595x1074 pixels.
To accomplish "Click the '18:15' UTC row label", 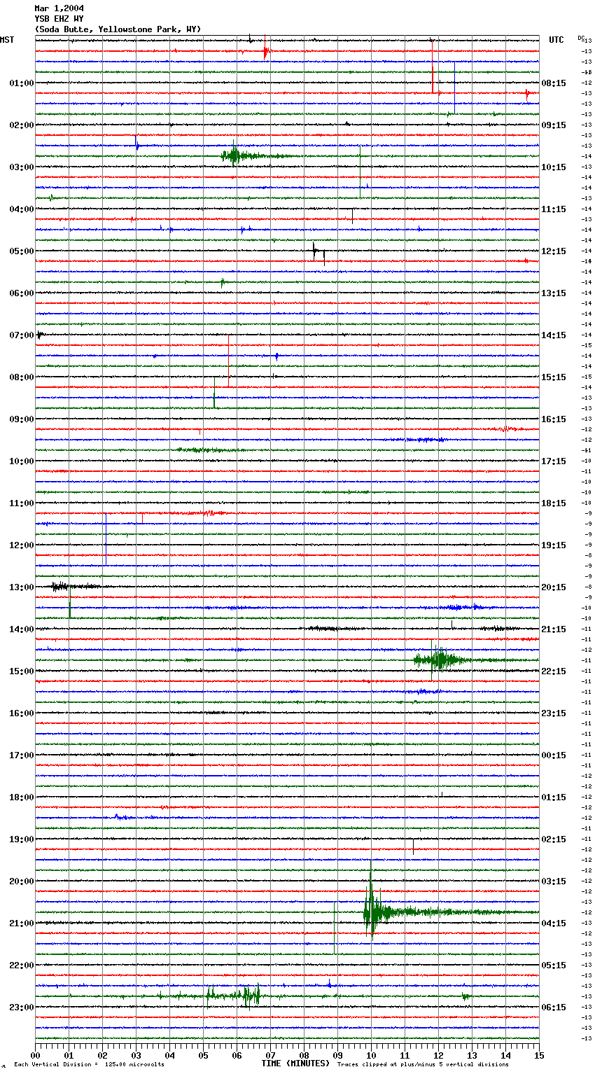I will [554, 503].
